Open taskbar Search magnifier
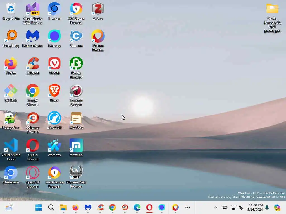 pos(51,207)
